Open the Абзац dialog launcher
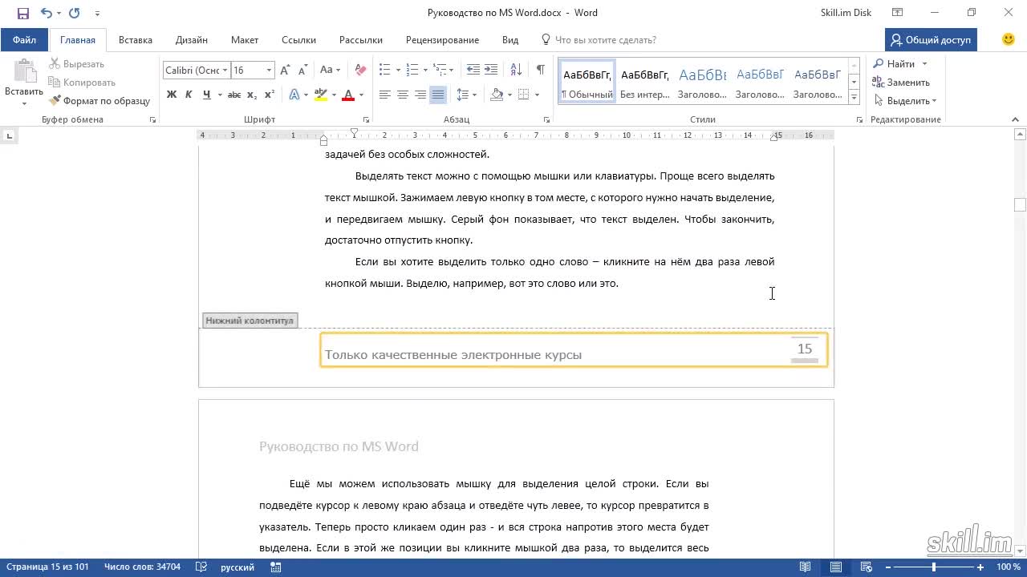 [546, 120]
